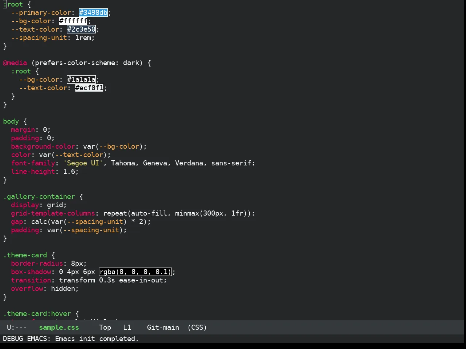Click the 'grid-template-columns' property
The image size is (466, 349).
[53, 213]
